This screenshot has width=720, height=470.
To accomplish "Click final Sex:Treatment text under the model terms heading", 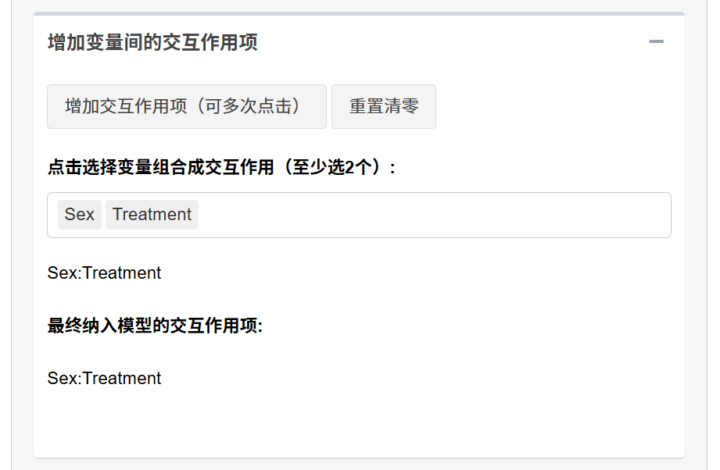I will (104, 379).
